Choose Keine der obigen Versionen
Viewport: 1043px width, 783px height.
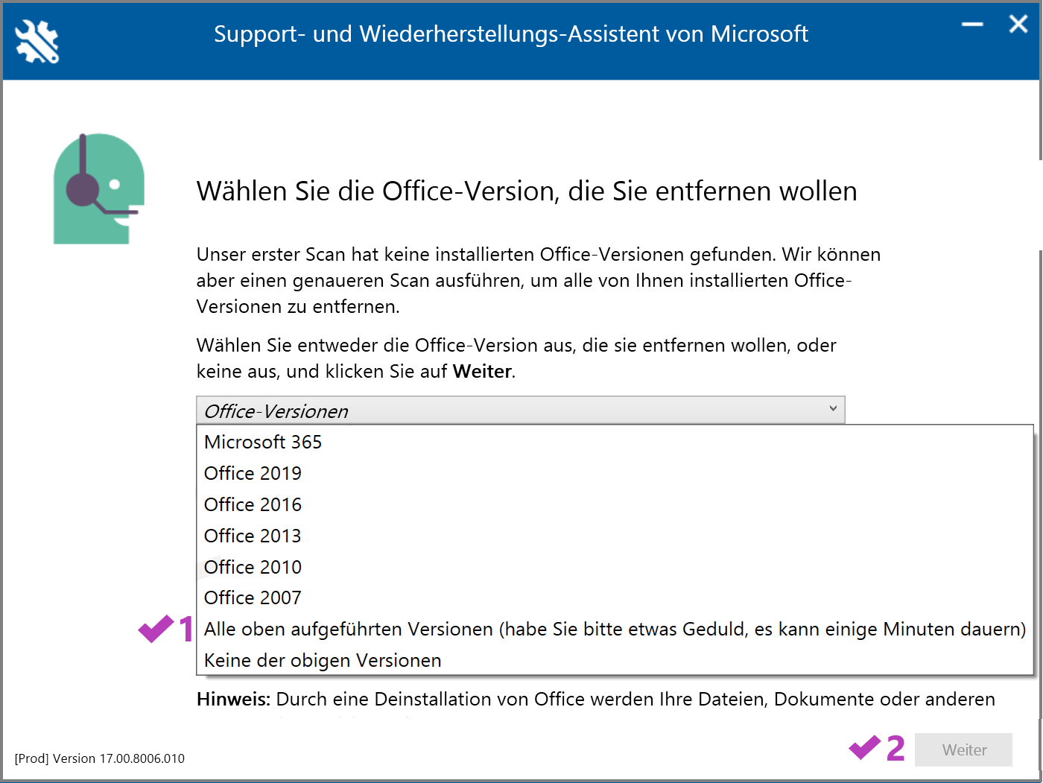pyautogui.click(x=323, y=660)
